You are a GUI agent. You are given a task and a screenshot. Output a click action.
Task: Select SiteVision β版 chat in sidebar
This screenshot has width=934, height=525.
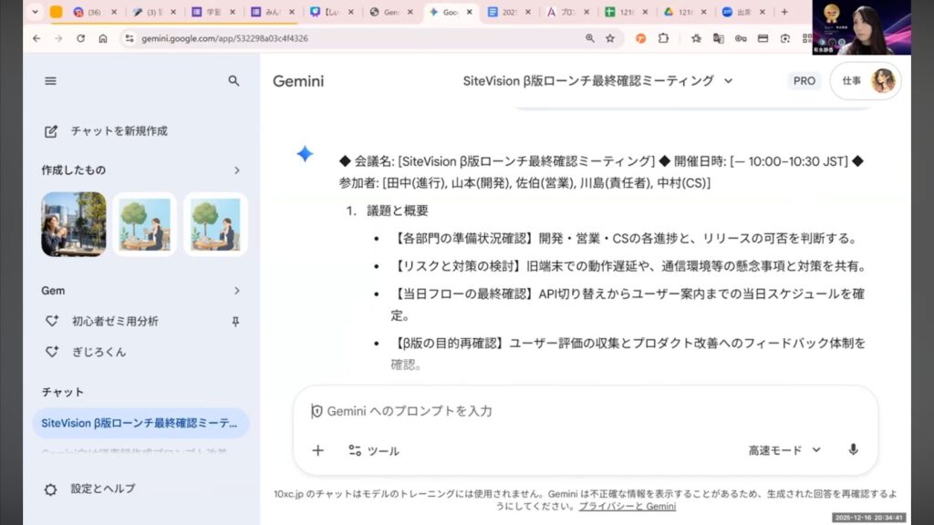(140, 423)
